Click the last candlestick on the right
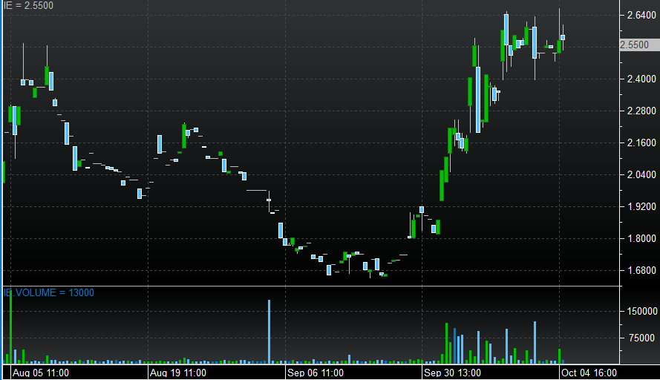This screenshot has height=380, width=660. tap(563, 36)
